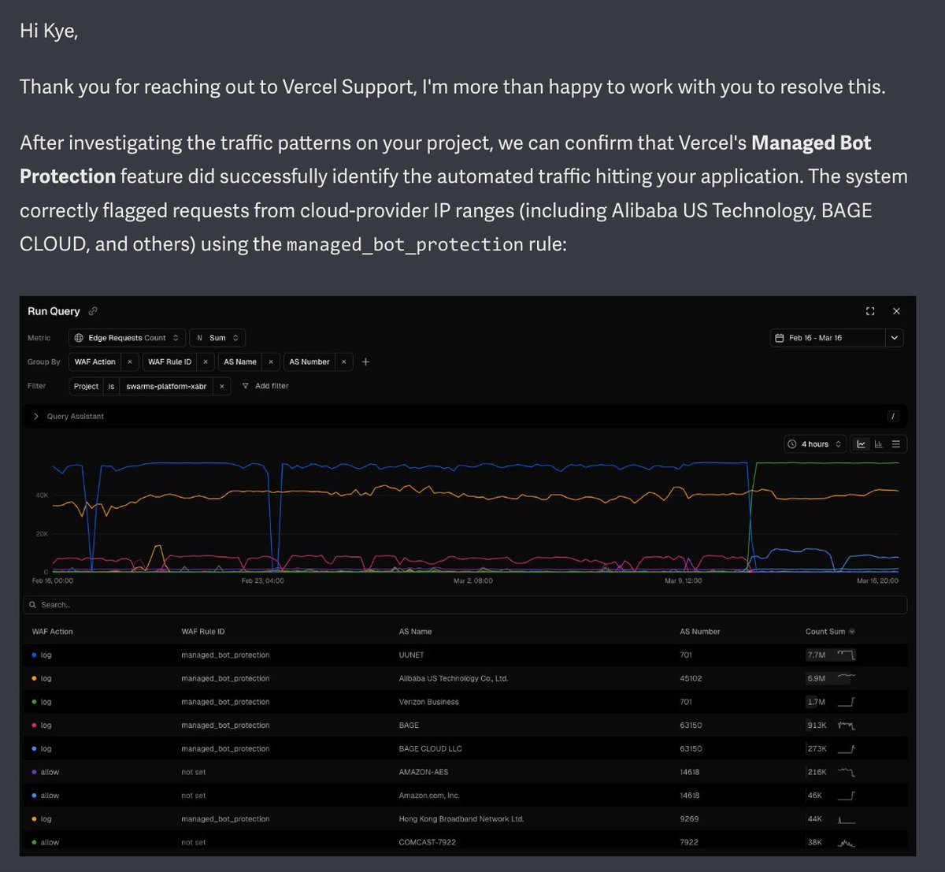Click AS number 14618 in the AMAZON-AES row
945x872 pixels.
(690, 772)
